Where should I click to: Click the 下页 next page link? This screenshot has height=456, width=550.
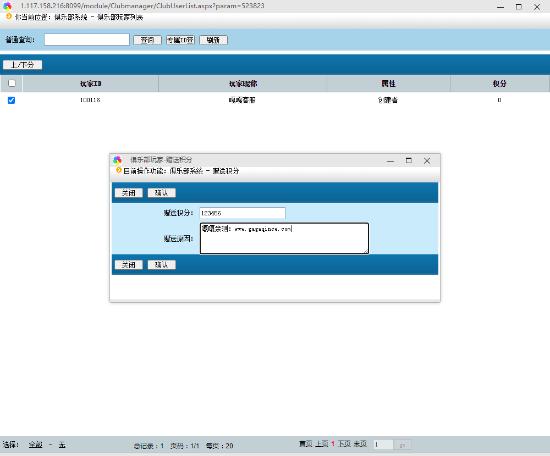click(344, 444)
